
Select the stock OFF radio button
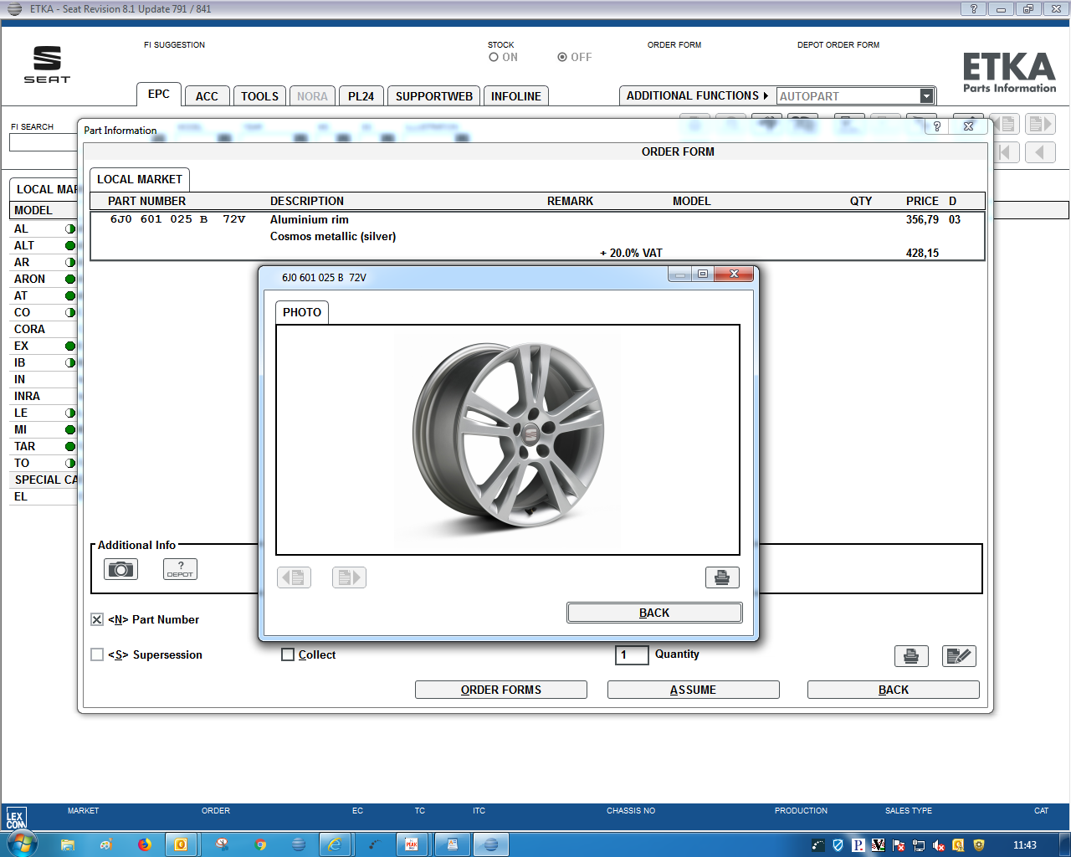click(562, 57)
